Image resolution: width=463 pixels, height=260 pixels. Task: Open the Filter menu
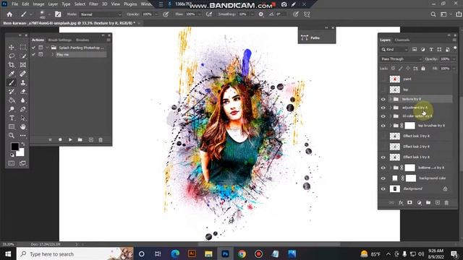point(93,4)
